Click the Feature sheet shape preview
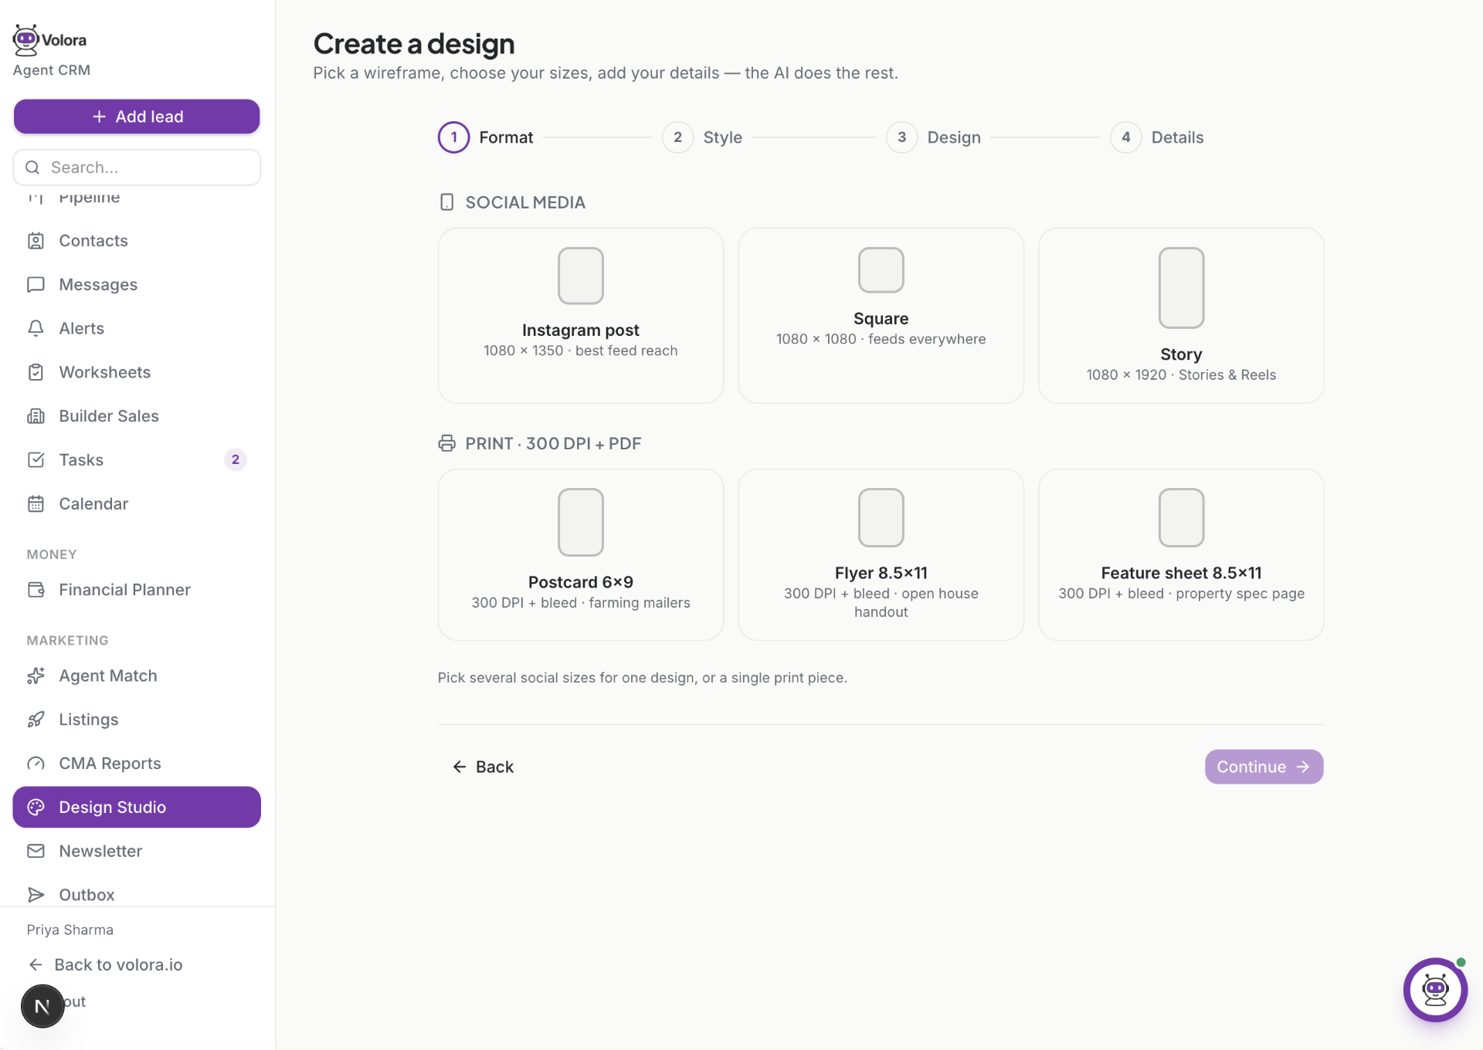The image size is (1483, 1050). 1182,517
